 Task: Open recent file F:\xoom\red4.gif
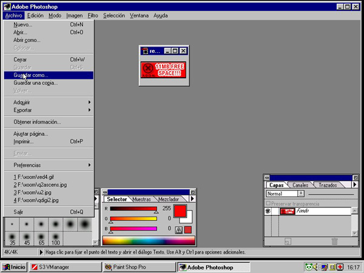49,177
